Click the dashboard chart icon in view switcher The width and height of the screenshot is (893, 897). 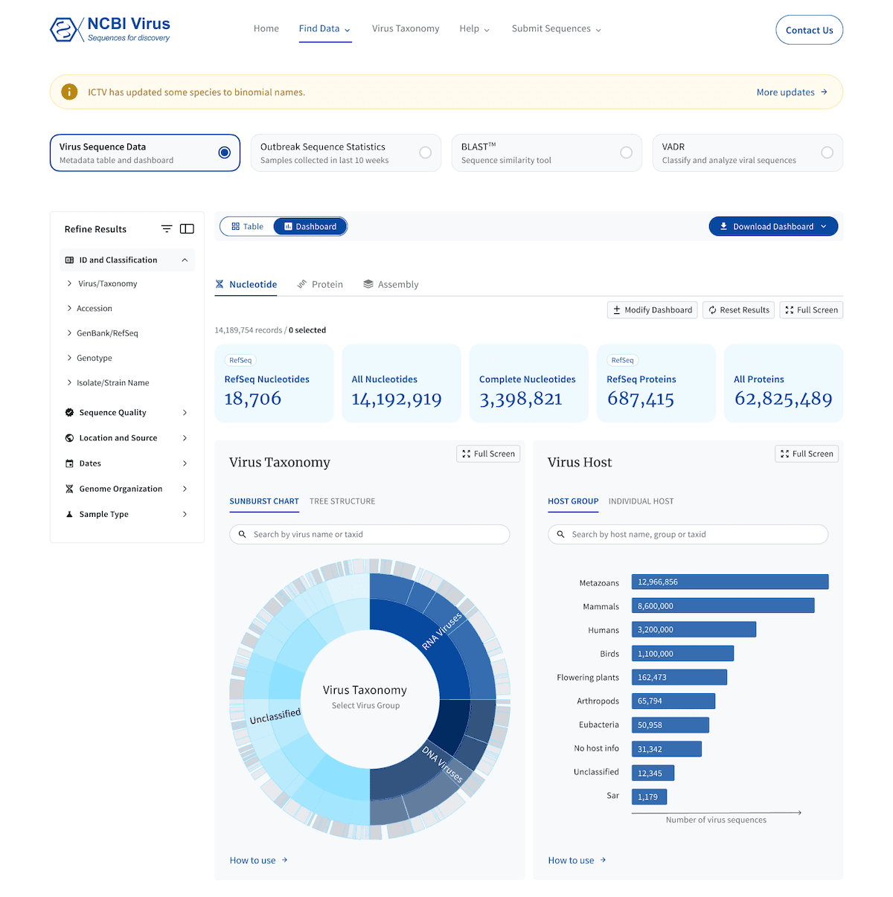pyautogui.click(x=288, y=226)
